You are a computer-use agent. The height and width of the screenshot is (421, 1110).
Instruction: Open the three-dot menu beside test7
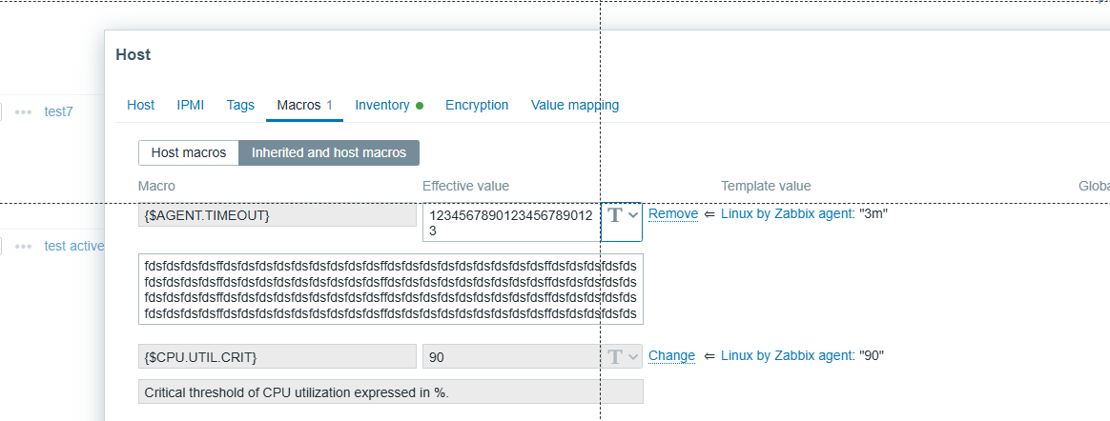pos(24,111)
